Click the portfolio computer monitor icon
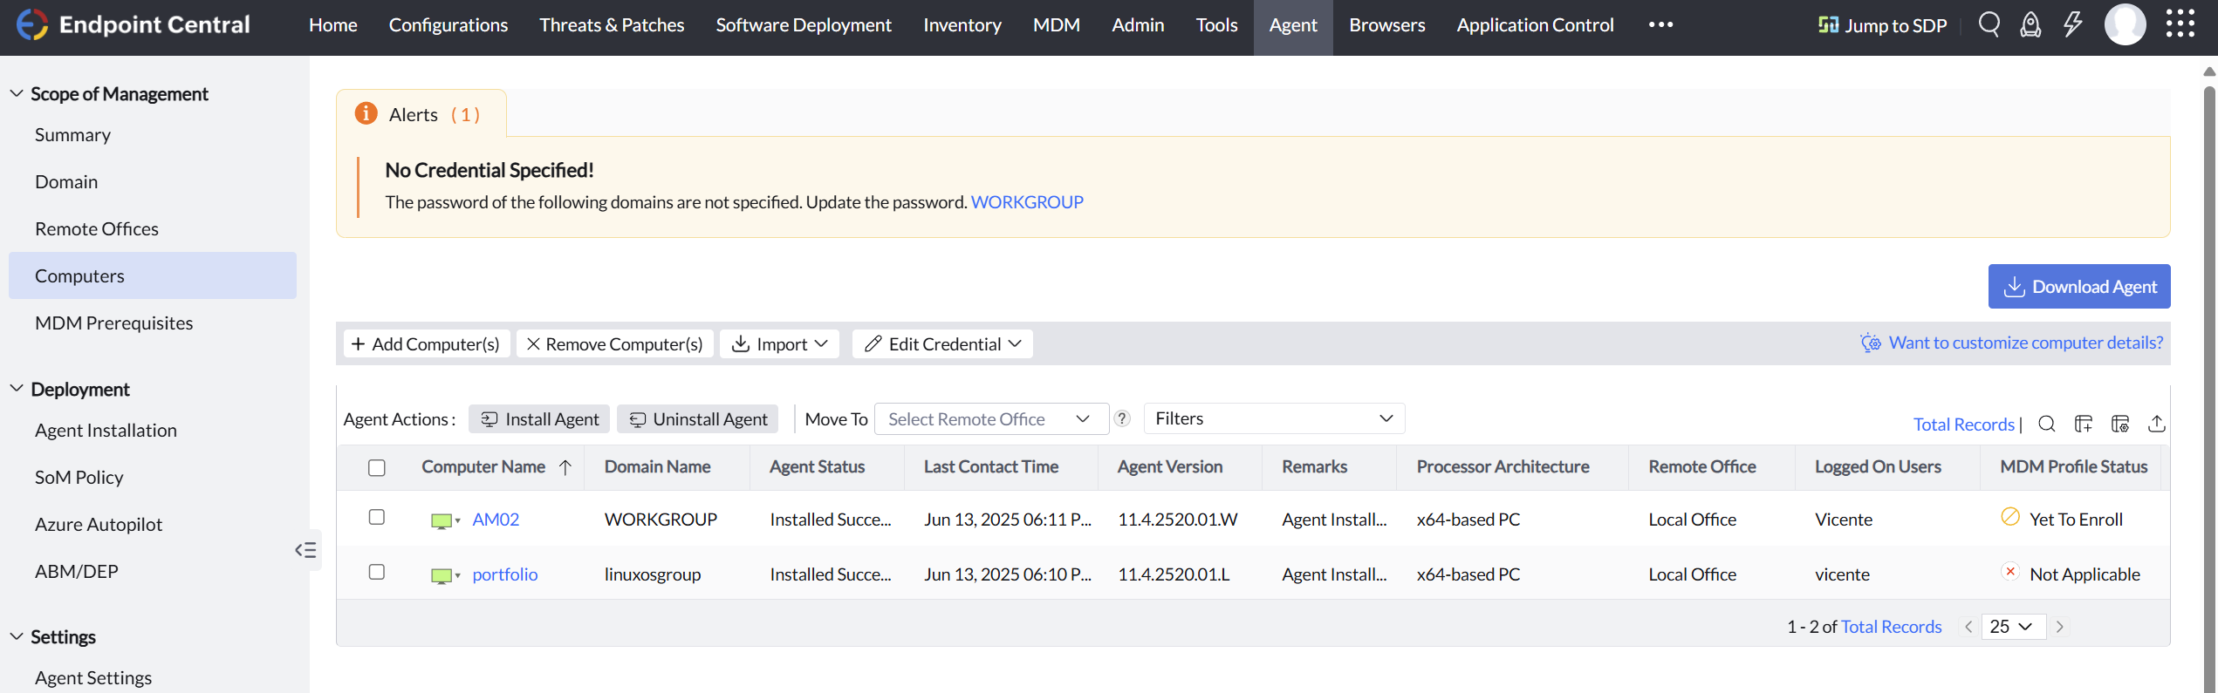The image size is (2218, 693). point(442,575)
